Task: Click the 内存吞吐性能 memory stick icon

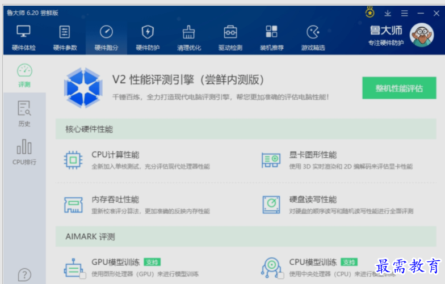Action: [73, 205]
